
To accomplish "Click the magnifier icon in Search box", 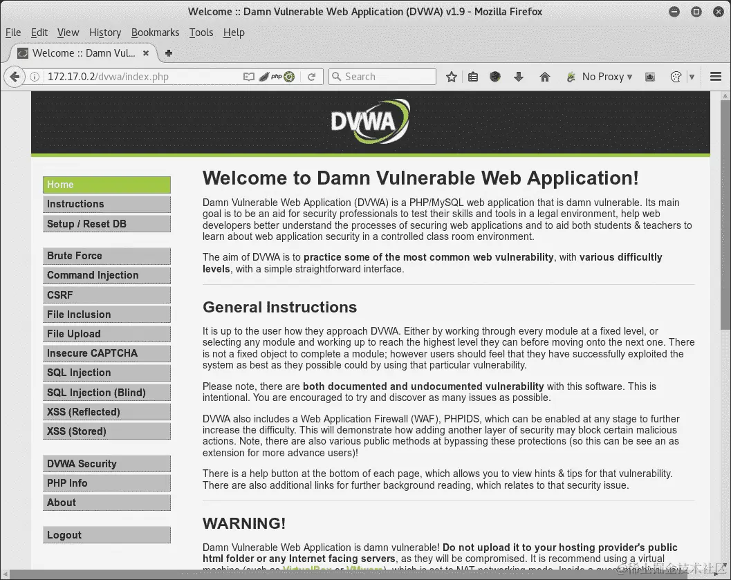I will point(337,77).
